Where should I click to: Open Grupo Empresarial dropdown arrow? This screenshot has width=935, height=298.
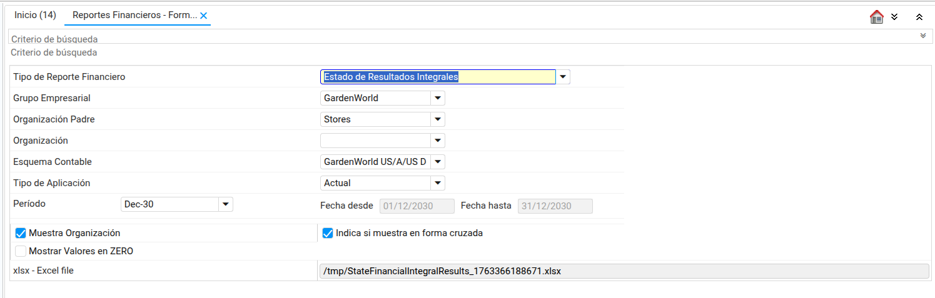[438, 98]
